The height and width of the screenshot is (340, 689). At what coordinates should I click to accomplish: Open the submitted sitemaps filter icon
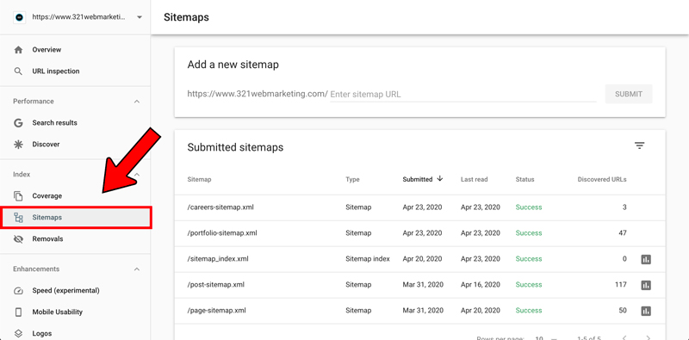[x=639, y=145]
